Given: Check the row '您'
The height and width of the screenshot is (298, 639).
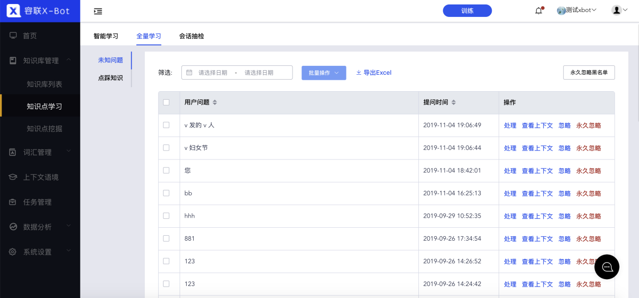Looking at the screenshot, I should (166, 170).
